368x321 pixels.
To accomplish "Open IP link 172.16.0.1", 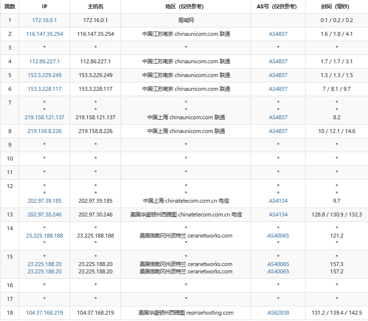I will 44,20.
